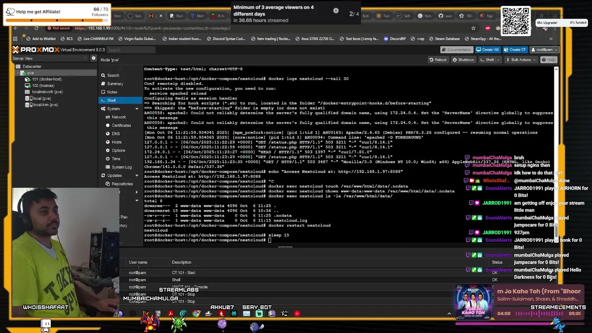Switch to the Pi-hole browser tab
Screen dimensions: 592x333
click(x=217, y=16)
